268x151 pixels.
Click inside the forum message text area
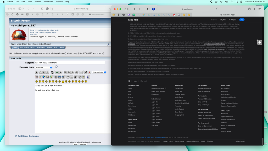(73, 109)
